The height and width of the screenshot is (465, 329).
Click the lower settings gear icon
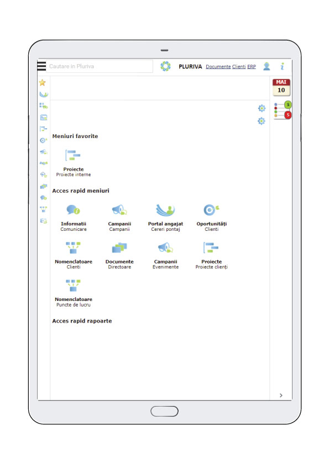[x=262, y=121]
